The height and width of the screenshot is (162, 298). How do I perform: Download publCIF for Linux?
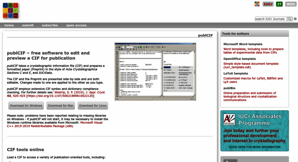click(x=93, y=106)
